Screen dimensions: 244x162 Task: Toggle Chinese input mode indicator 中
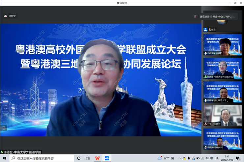click(211, 158)
